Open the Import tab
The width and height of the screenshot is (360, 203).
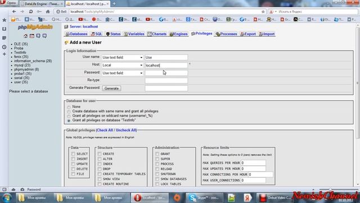[267, 34]
